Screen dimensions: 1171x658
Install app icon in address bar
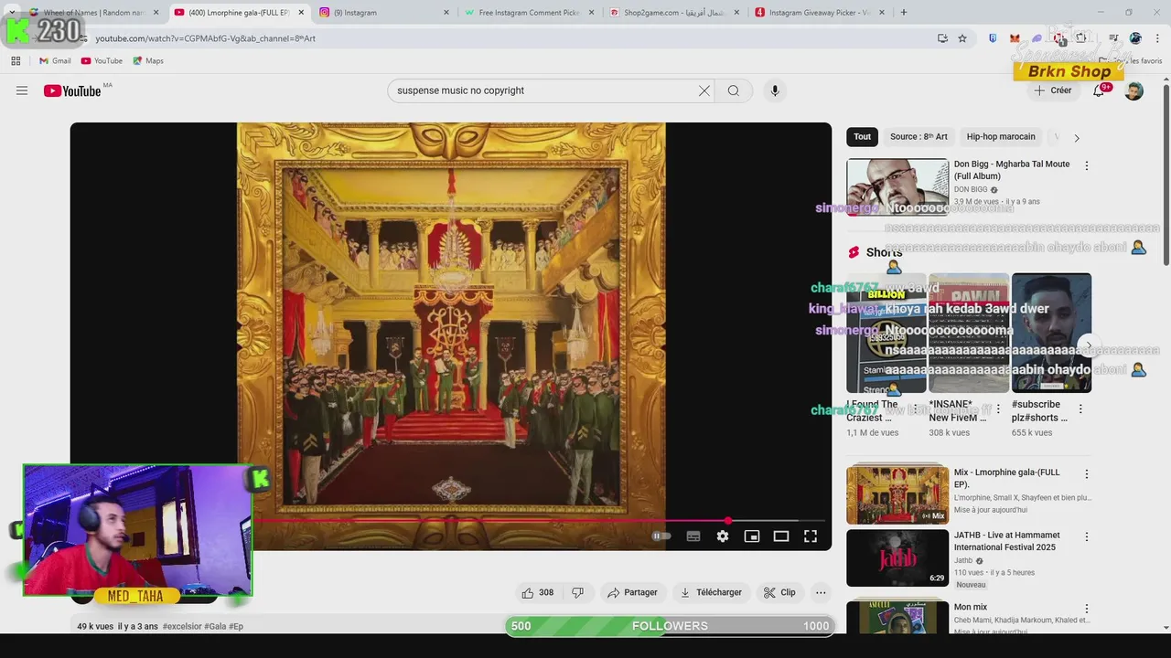942,38
